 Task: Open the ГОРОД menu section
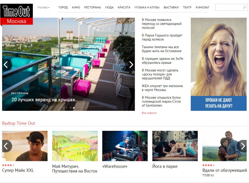coord(63,7)
